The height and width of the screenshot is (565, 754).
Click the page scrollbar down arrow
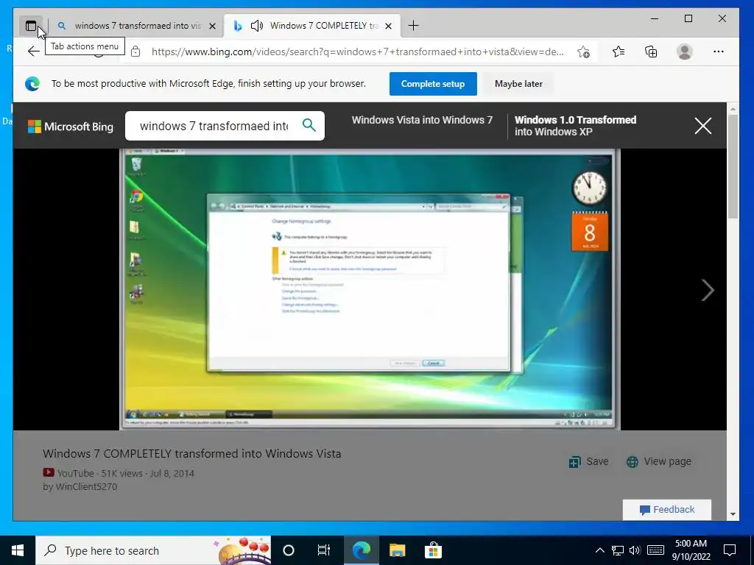pyautogui.click(x=733, y=514)
